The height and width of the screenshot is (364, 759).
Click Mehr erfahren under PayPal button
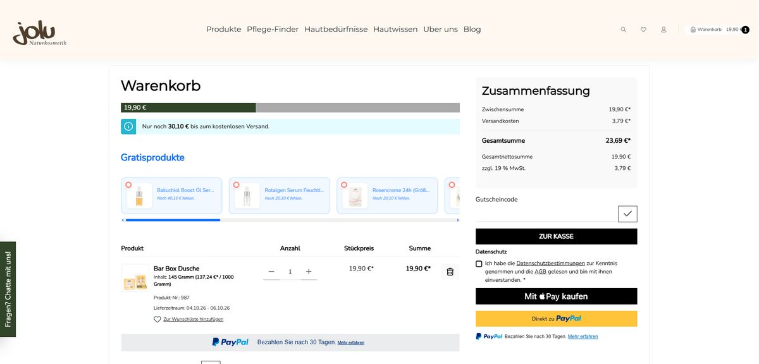(583, 337)
